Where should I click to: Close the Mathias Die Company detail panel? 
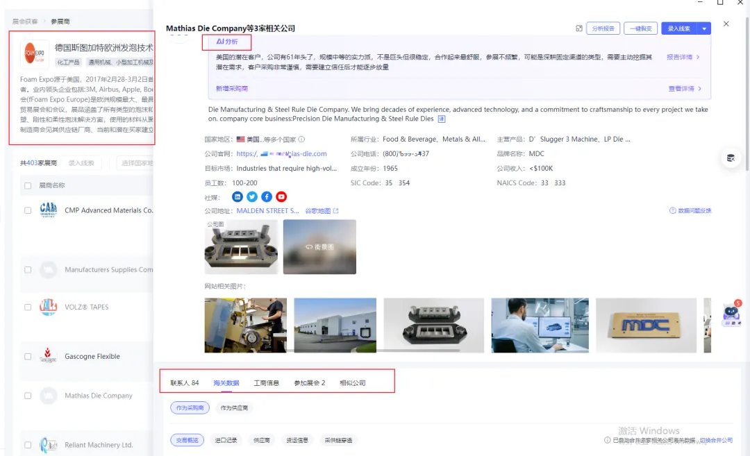726,24
